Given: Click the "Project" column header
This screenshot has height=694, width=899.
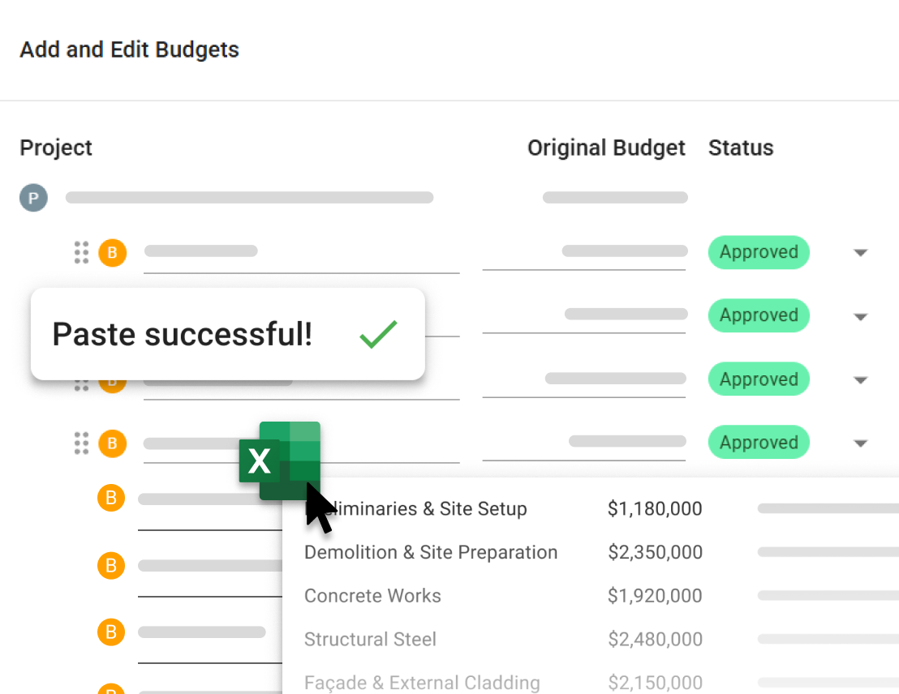Looking at the screenshot, I should (x=55, y=148).
